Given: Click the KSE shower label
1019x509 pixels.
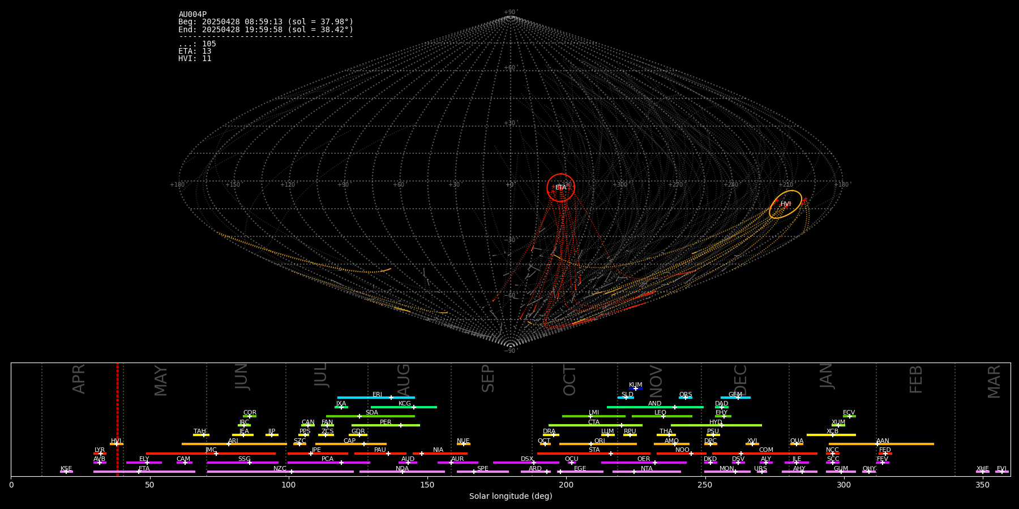Looking at the screenshot, I should point(66,469).
